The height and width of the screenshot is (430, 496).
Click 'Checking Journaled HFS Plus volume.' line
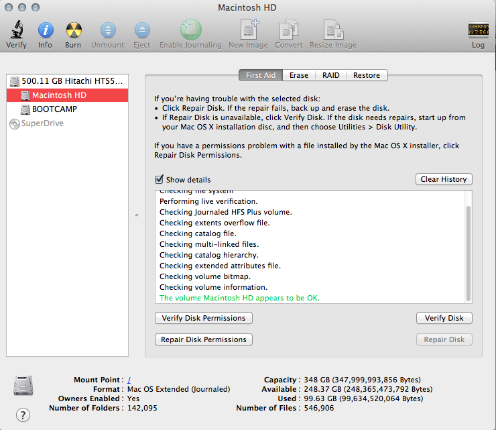[x=225, y=212]
